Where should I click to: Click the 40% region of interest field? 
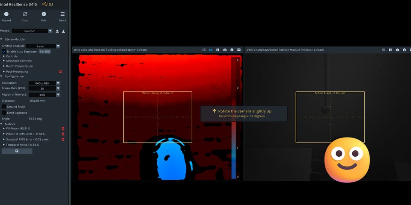(x=42, y=95)
